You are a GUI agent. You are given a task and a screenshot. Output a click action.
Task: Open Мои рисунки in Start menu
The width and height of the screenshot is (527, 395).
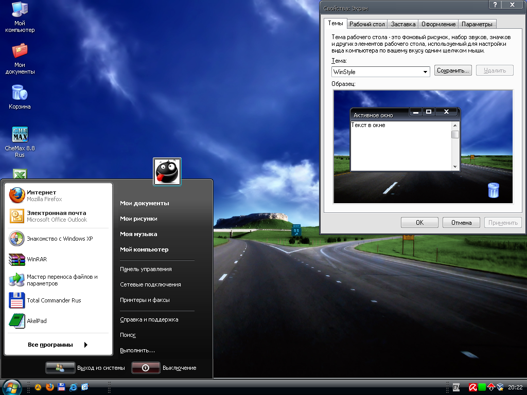click(x=138, y=219)
